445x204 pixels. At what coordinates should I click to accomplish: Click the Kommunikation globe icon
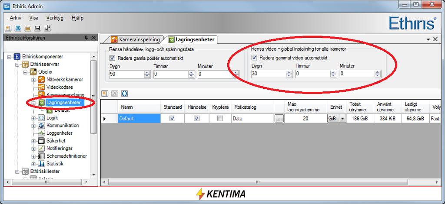[x=41, y=125]
